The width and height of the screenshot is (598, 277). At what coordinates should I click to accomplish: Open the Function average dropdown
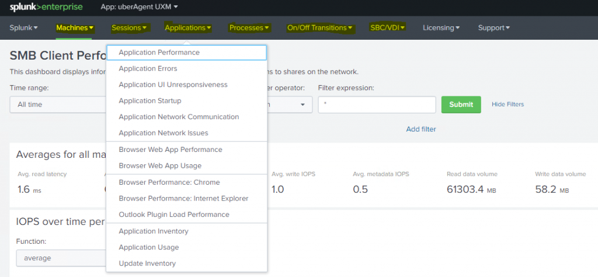(x=61, y=258)
